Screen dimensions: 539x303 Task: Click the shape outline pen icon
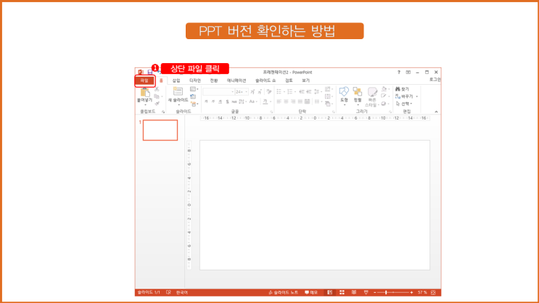(x=384, y=96)
